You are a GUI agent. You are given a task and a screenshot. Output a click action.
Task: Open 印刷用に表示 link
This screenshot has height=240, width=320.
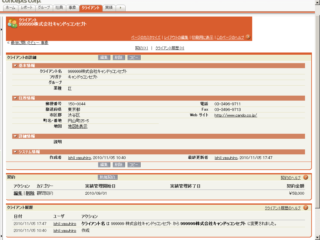point(202,37)
